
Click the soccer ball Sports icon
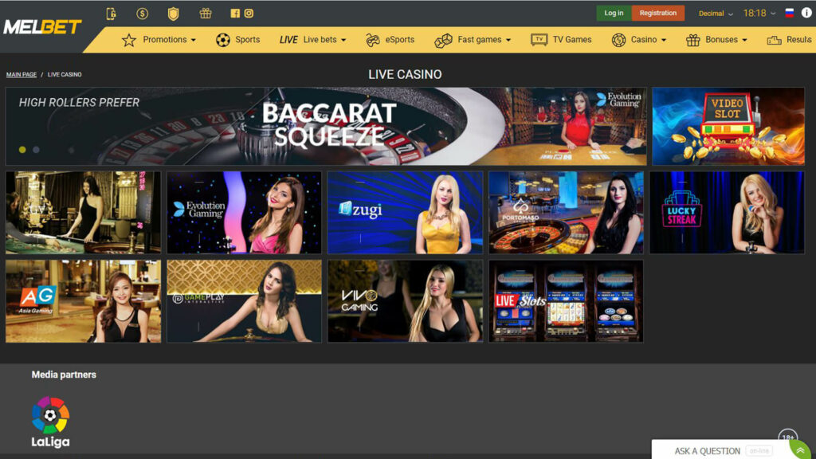(223, 40)
